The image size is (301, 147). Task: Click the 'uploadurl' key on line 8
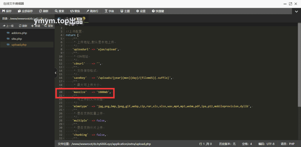(81, 49)
